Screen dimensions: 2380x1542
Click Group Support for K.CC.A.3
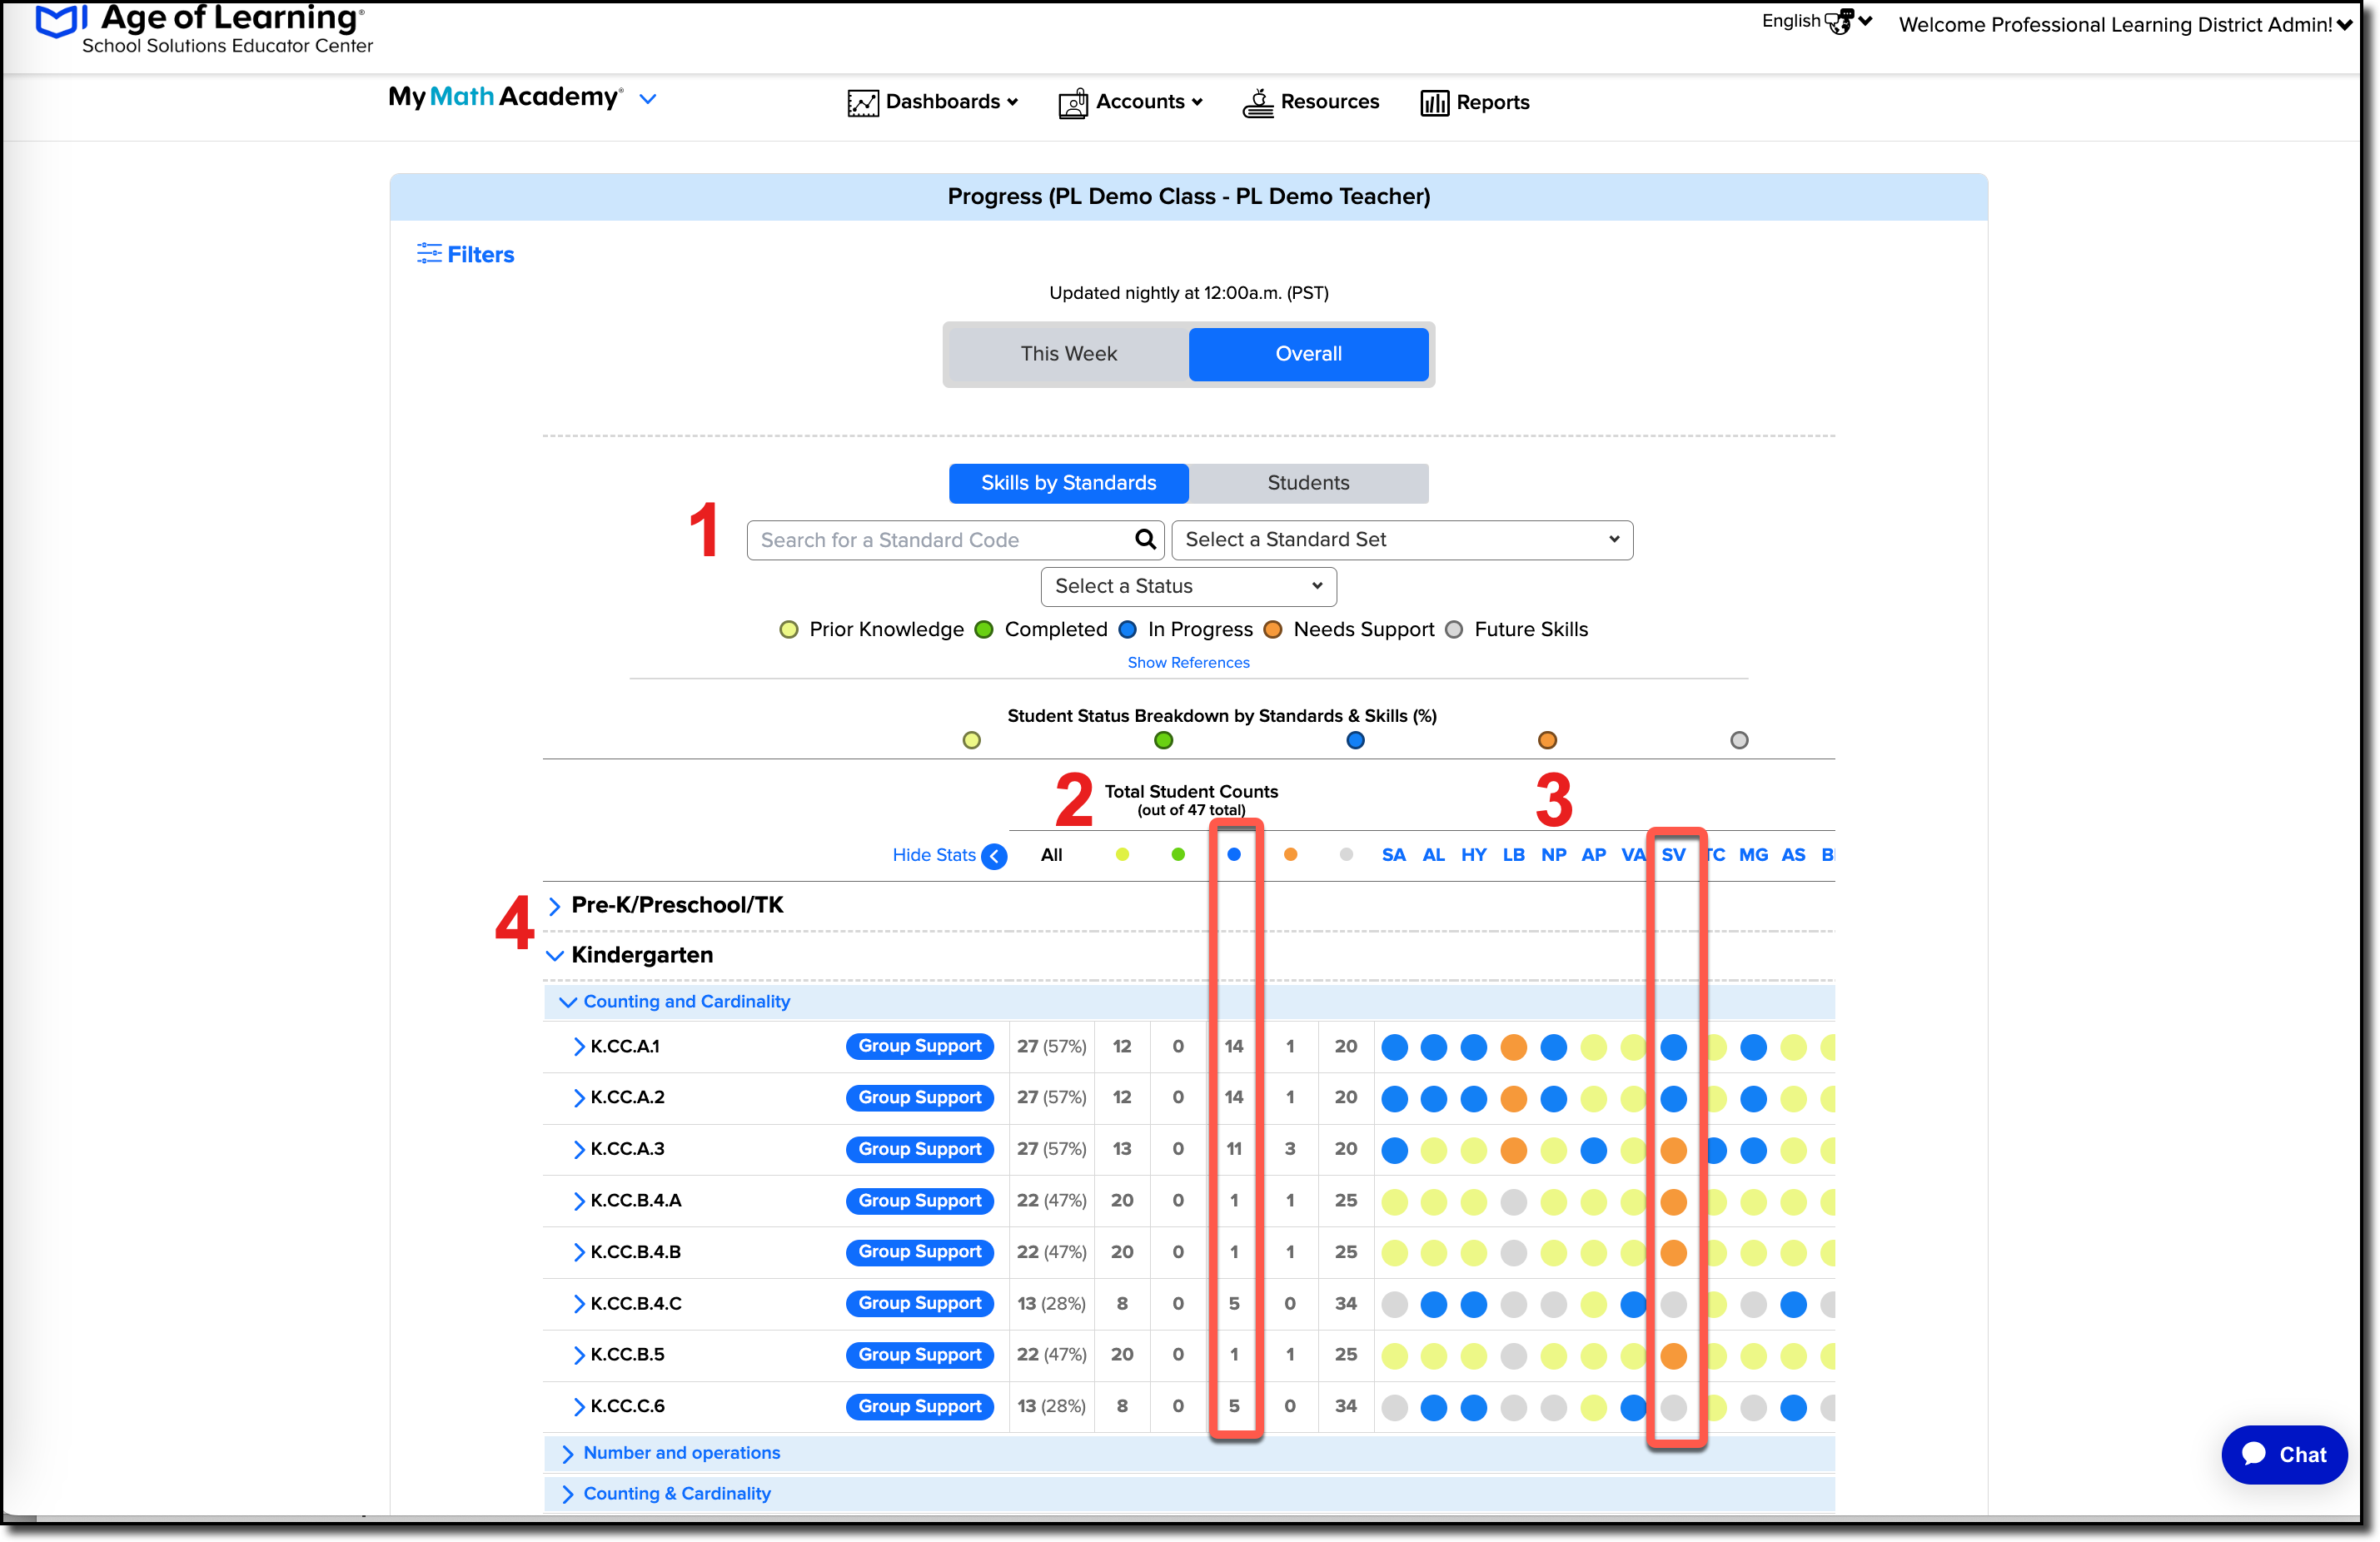pyautogui.click(x=920, y=1150)
